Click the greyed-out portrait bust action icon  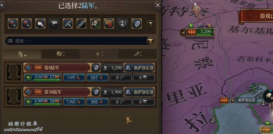coord(123,24)
